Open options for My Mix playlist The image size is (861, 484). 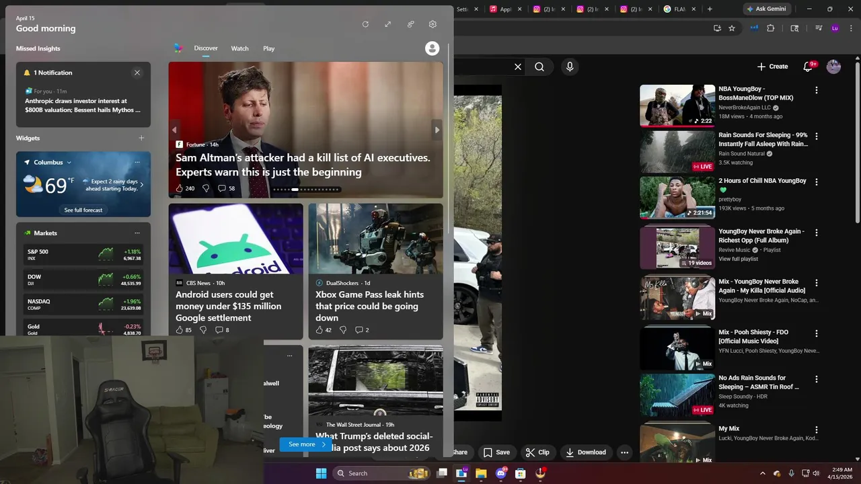tap(817, 430)
